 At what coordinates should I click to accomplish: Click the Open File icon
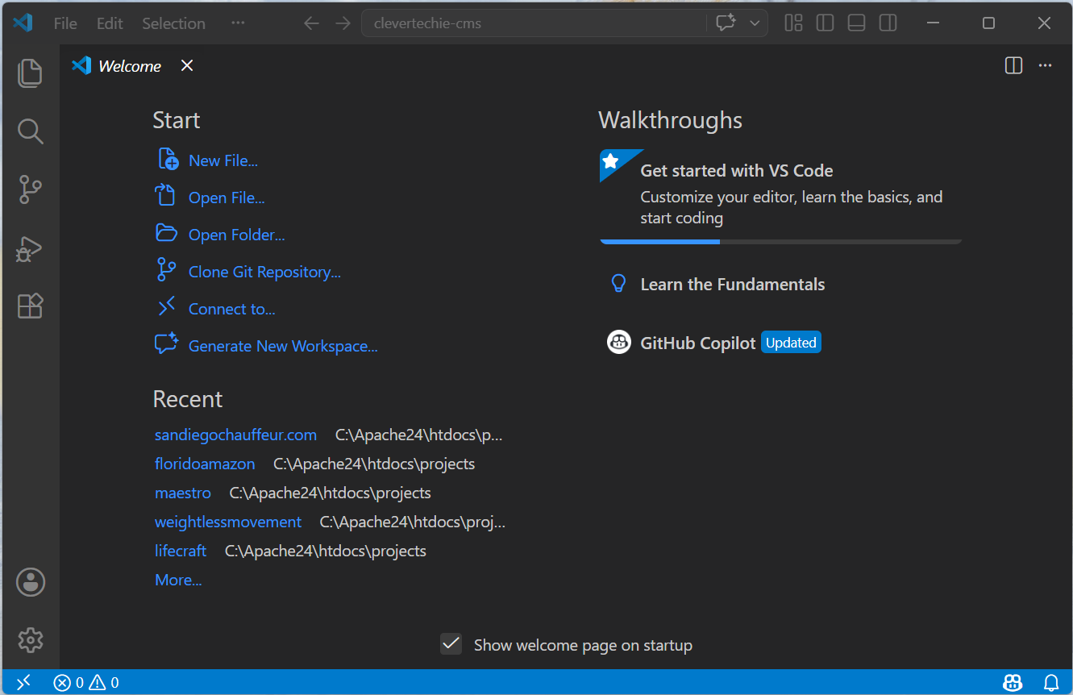pos(165,196)
